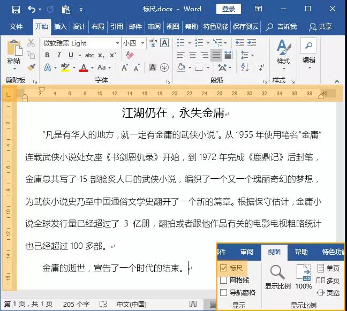Image resolution: width=347 pixels, height=311 pixels.
Task: Click the Multilevel List icon
Action: [217, 42]
